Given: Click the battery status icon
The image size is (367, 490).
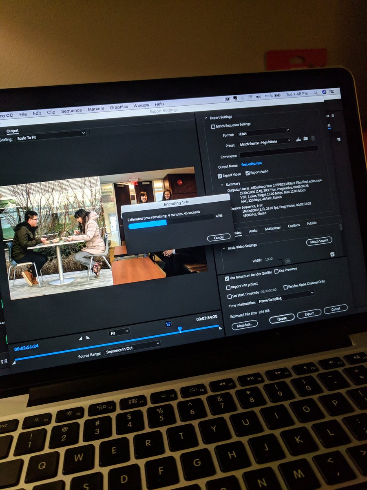Looking at the screenshot, I should [278, 95].
